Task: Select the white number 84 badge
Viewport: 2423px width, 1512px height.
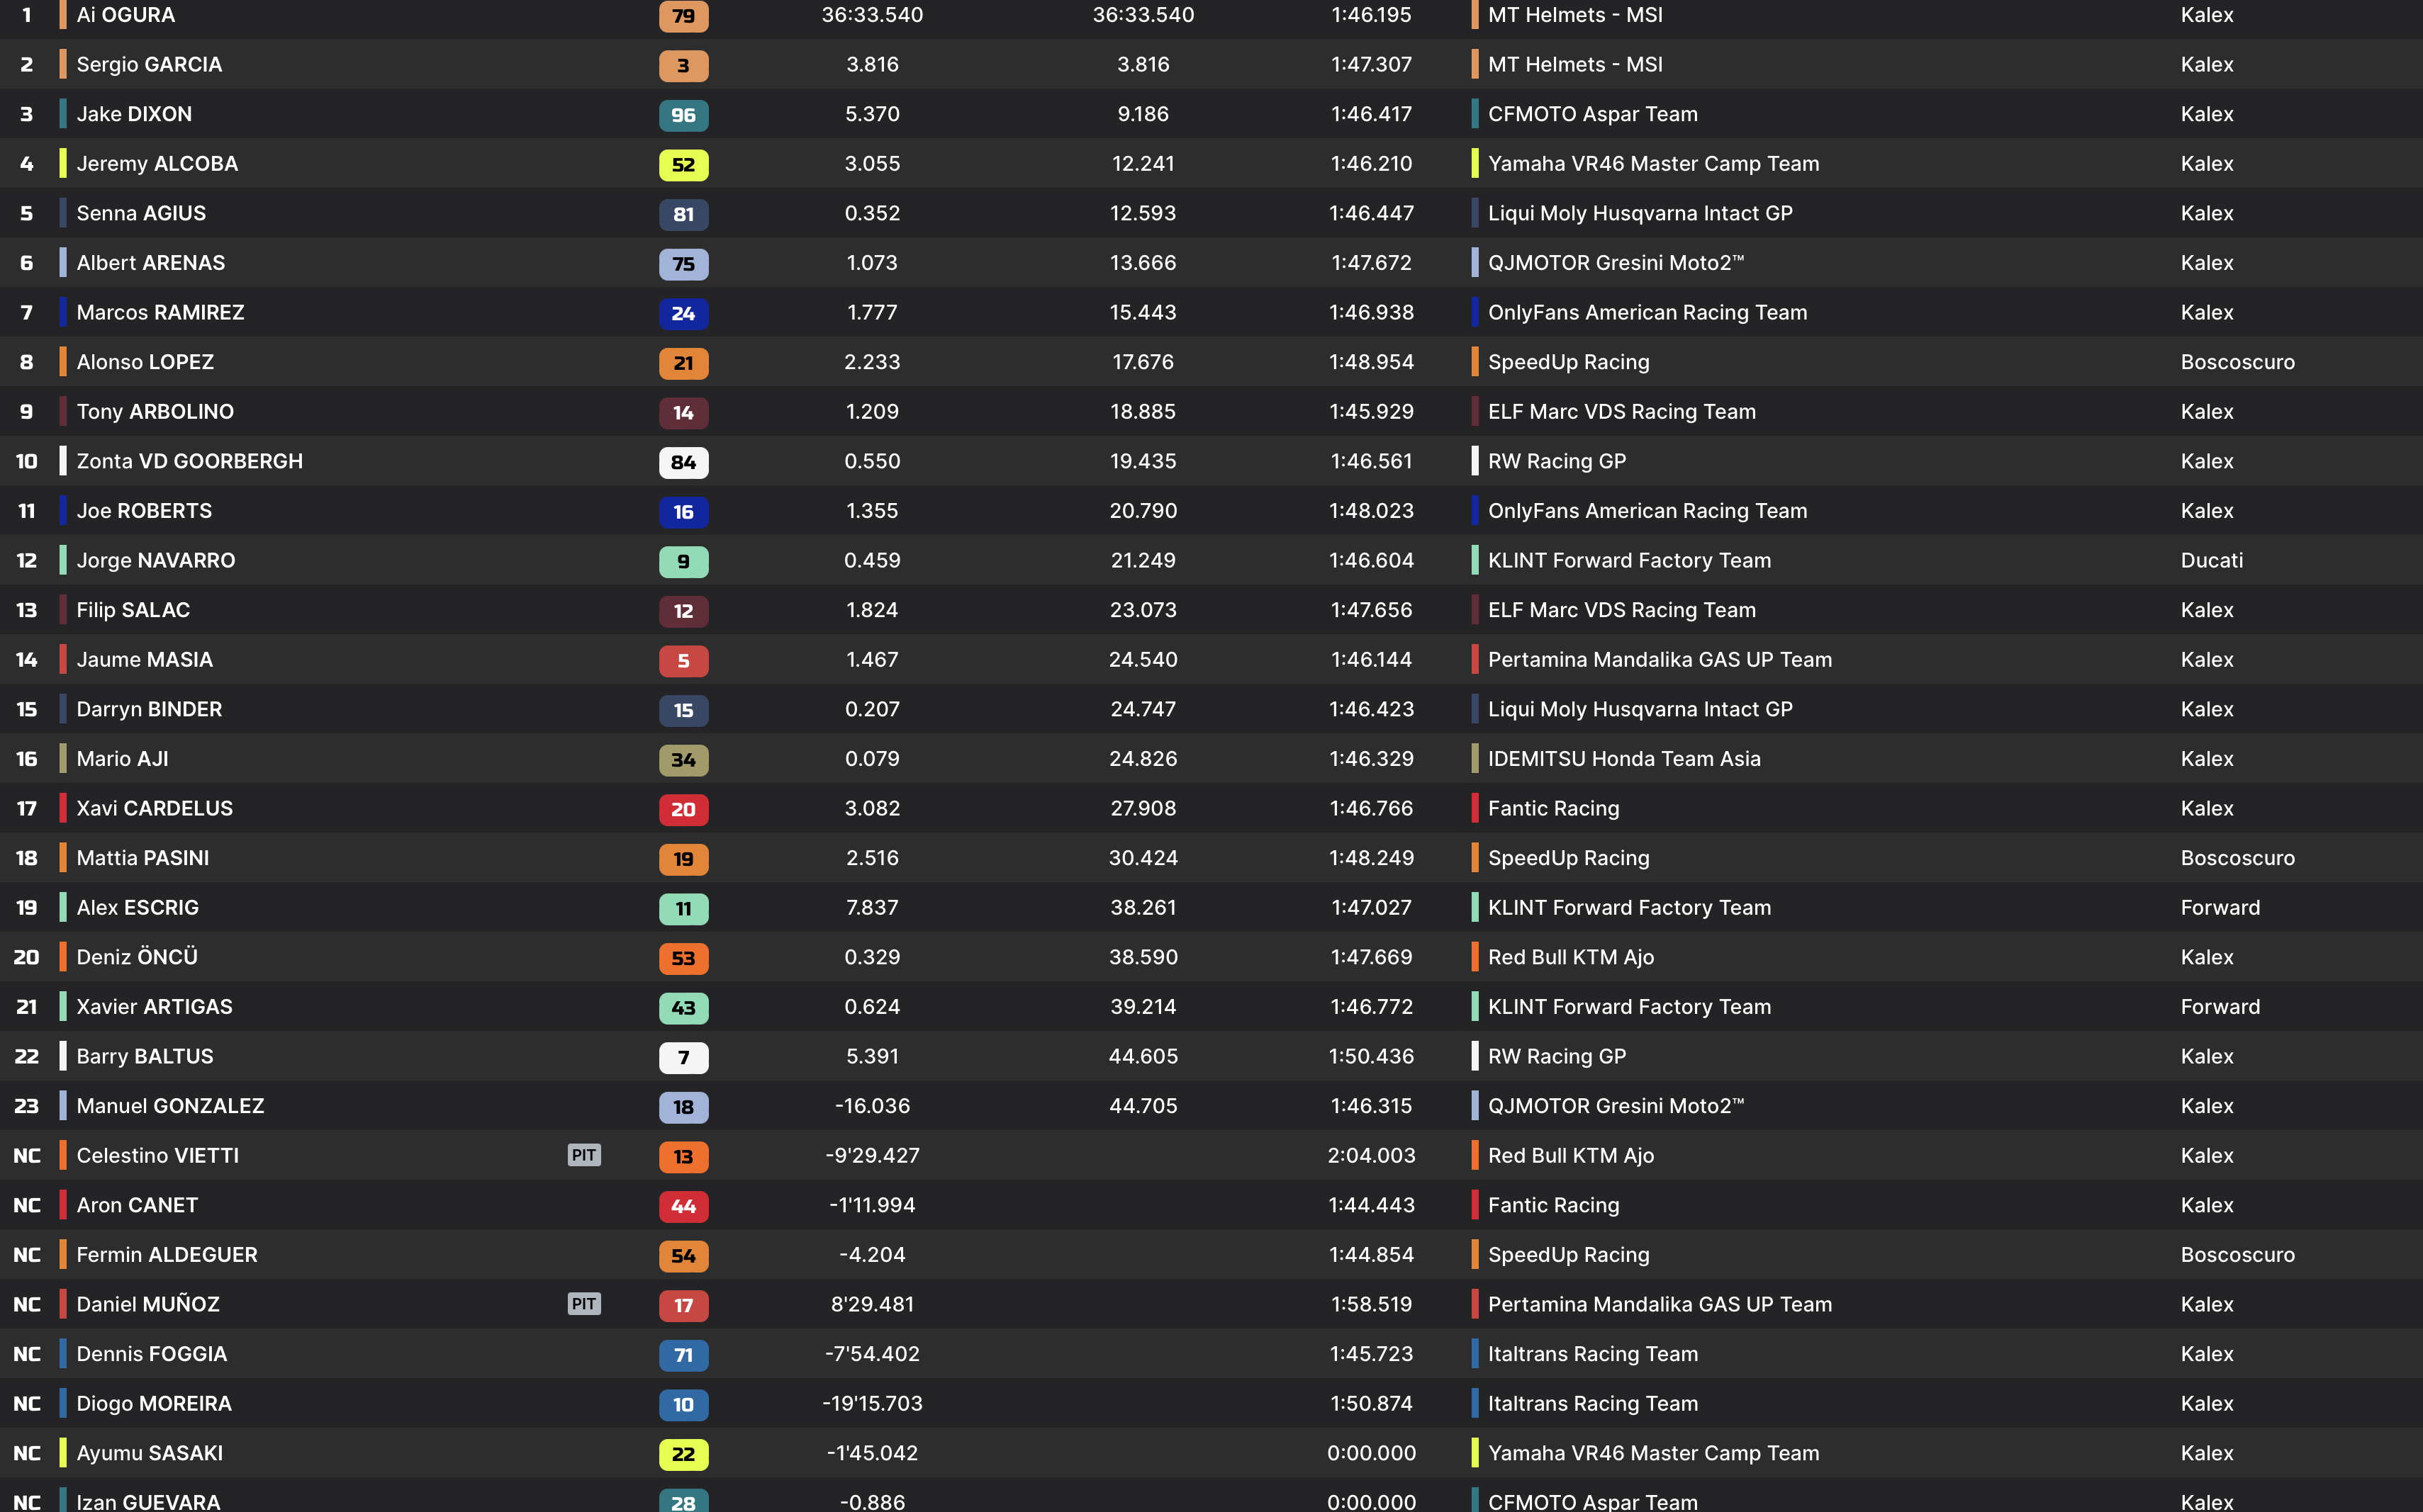Action: (683, 462)
